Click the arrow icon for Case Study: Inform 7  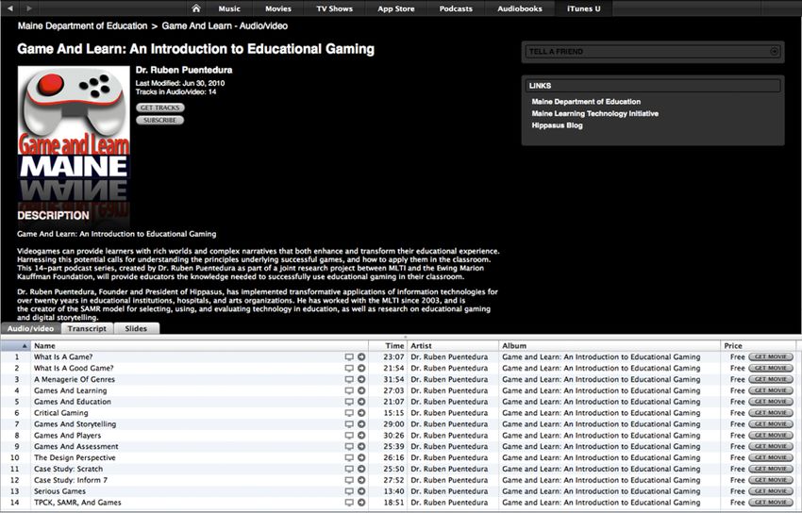coord(361,480)
